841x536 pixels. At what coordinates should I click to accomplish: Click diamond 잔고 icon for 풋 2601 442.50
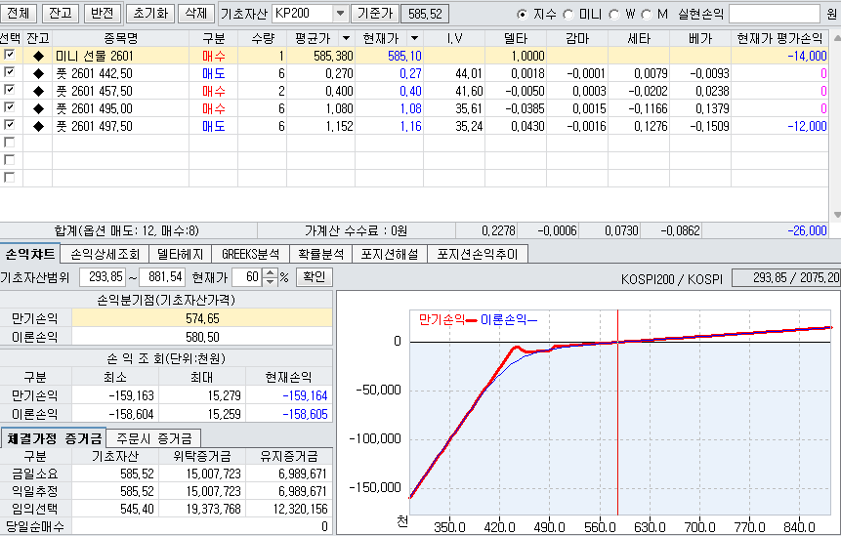click(x=38, y=73)
